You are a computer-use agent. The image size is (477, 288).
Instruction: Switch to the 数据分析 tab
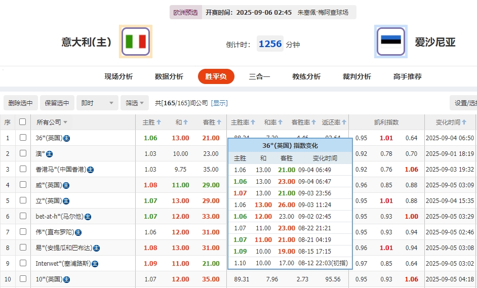[x=169, y=76]
